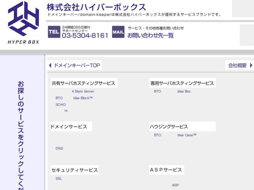Open the BTO link beside blue Case

pyautogui.click(x=158, y=135)
